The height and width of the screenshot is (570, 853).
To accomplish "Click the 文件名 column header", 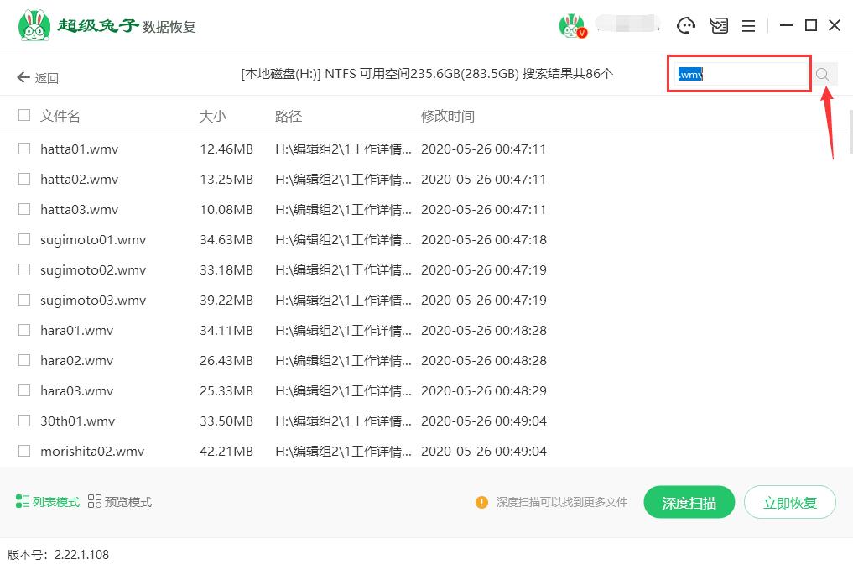I will 60,116.
